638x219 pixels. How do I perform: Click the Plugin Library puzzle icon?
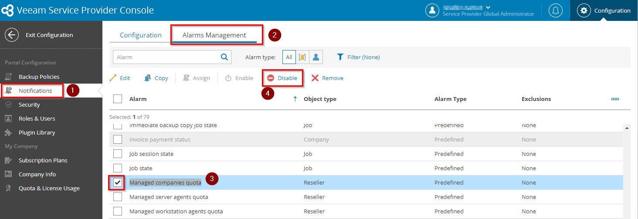[8, 132]
